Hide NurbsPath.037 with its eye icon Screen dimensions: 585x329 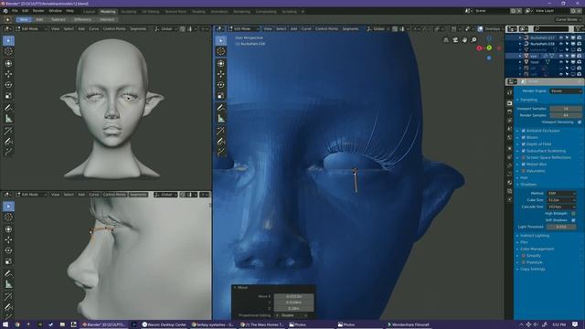click(x=560, y=37)
